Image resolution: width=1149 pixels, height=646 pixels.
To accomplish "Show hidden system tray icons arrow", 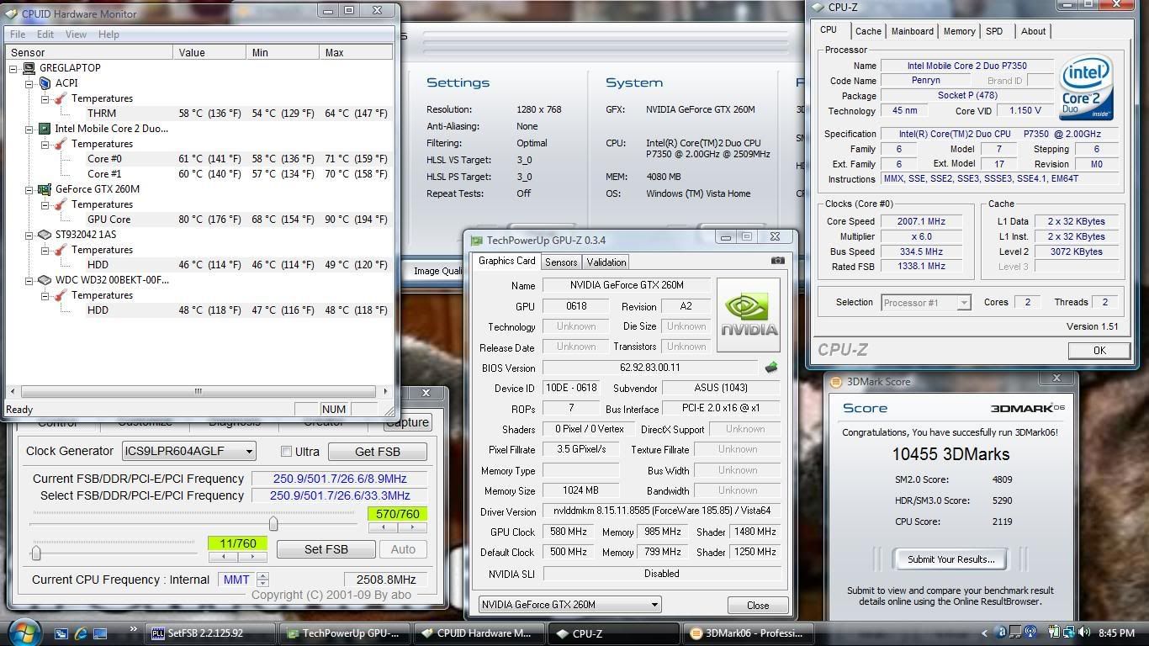I will point(985,633).
